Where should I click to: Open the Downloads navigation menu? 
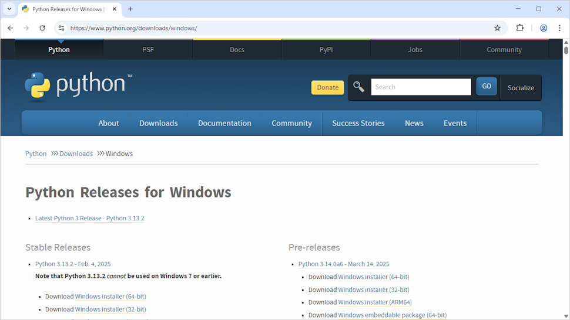(x=158, y=123)
